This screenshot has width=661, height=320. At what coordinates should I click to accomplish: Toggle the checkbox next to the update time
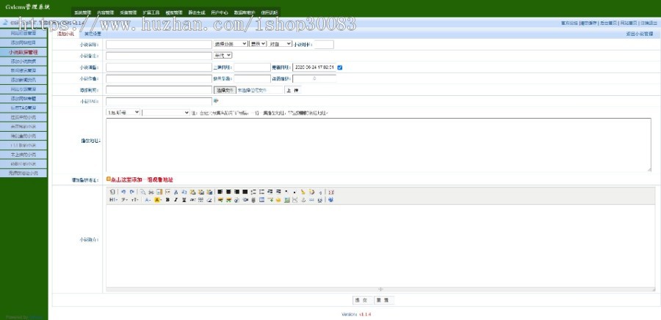(339, 67)
